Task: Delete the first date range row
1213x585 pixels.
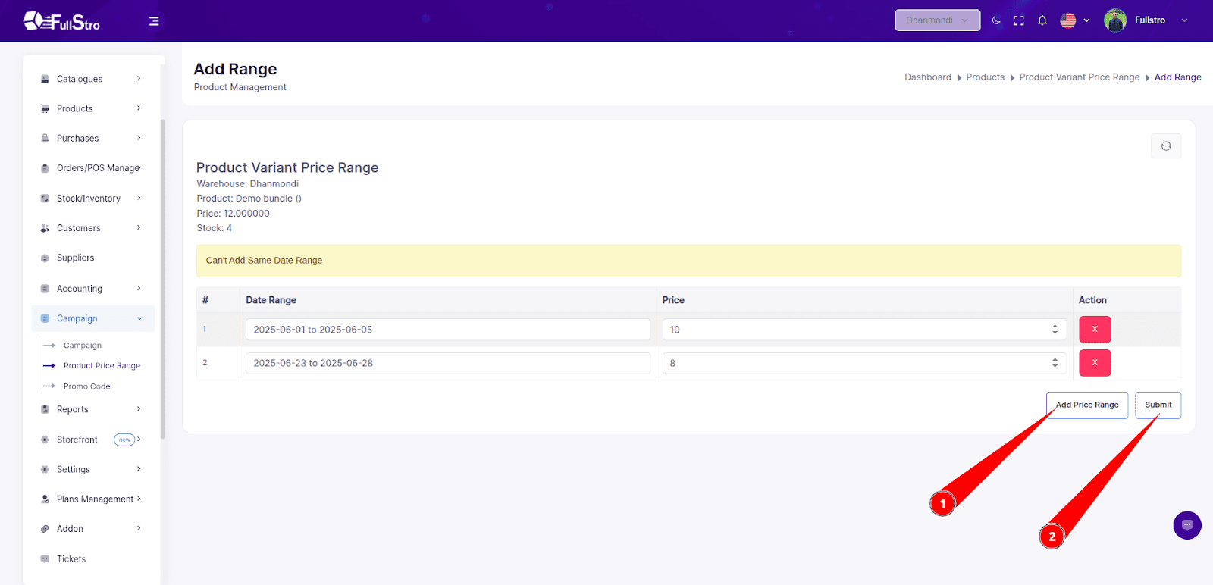Action: (1095, 330)
